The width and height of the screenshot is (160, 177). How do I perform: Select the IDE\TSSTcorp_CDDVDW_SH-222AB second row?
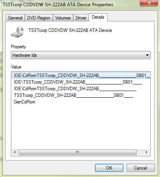[78, 82]
